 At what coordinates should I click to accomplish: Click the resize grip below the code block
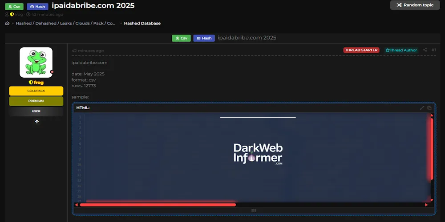[254, 210]
